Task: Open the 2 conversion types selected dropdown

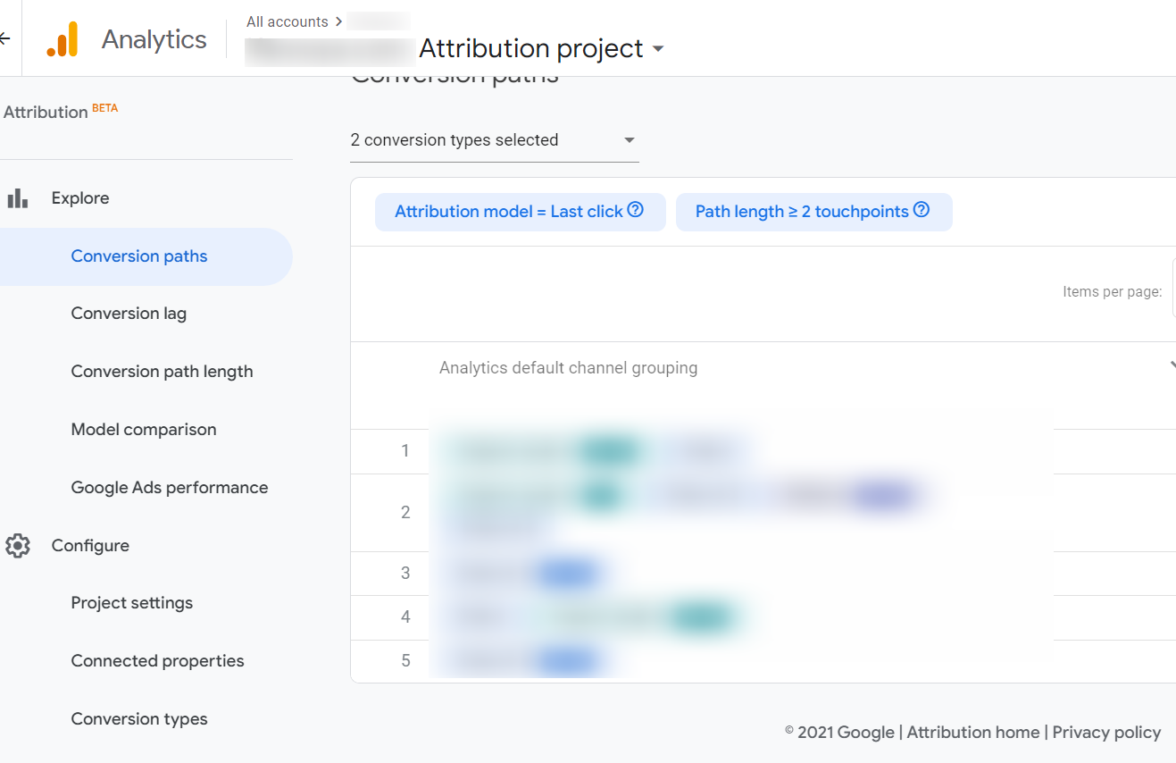Action: (x=495, y=140)
